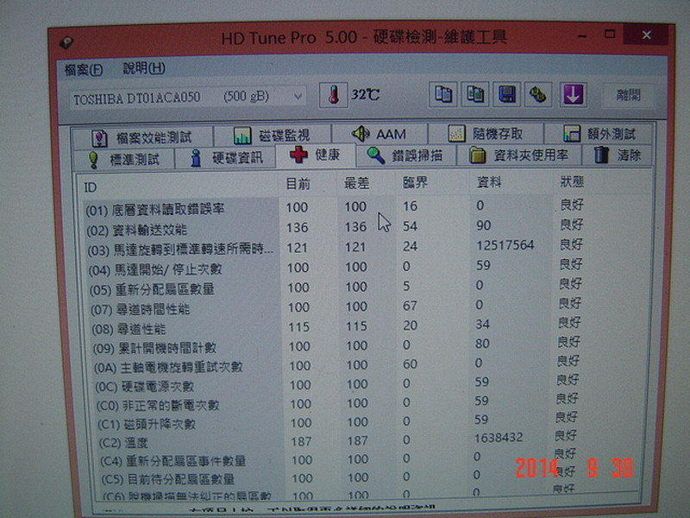Switch to the 磁碟監視 tab

[x=273, y=136]
